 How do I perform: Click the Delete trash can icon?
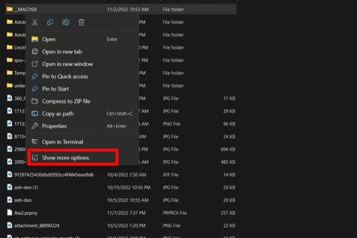click(x=82, y=23)
